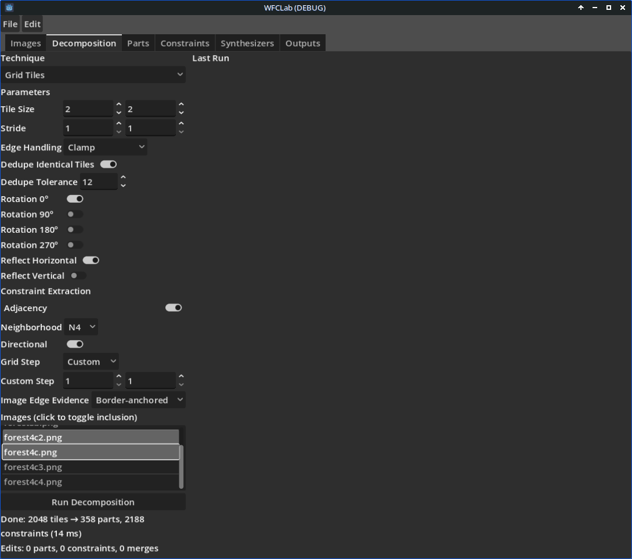This screenshot has width=632, height=559.
Task: Turn off Reflect Horizontal switch
Action: point(91,261)
